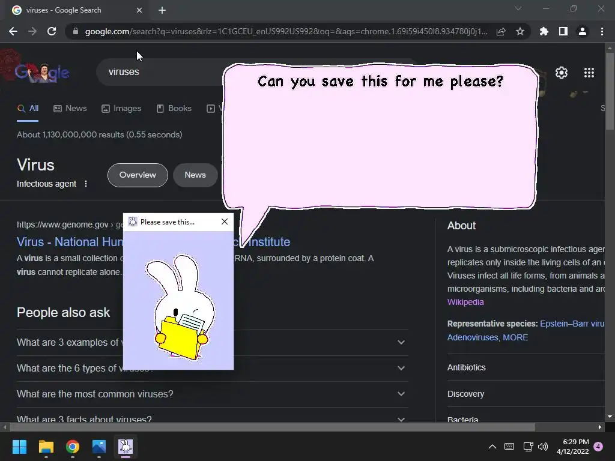
Task: Close the 'Please save this...' popup
Action: [225, 221]
